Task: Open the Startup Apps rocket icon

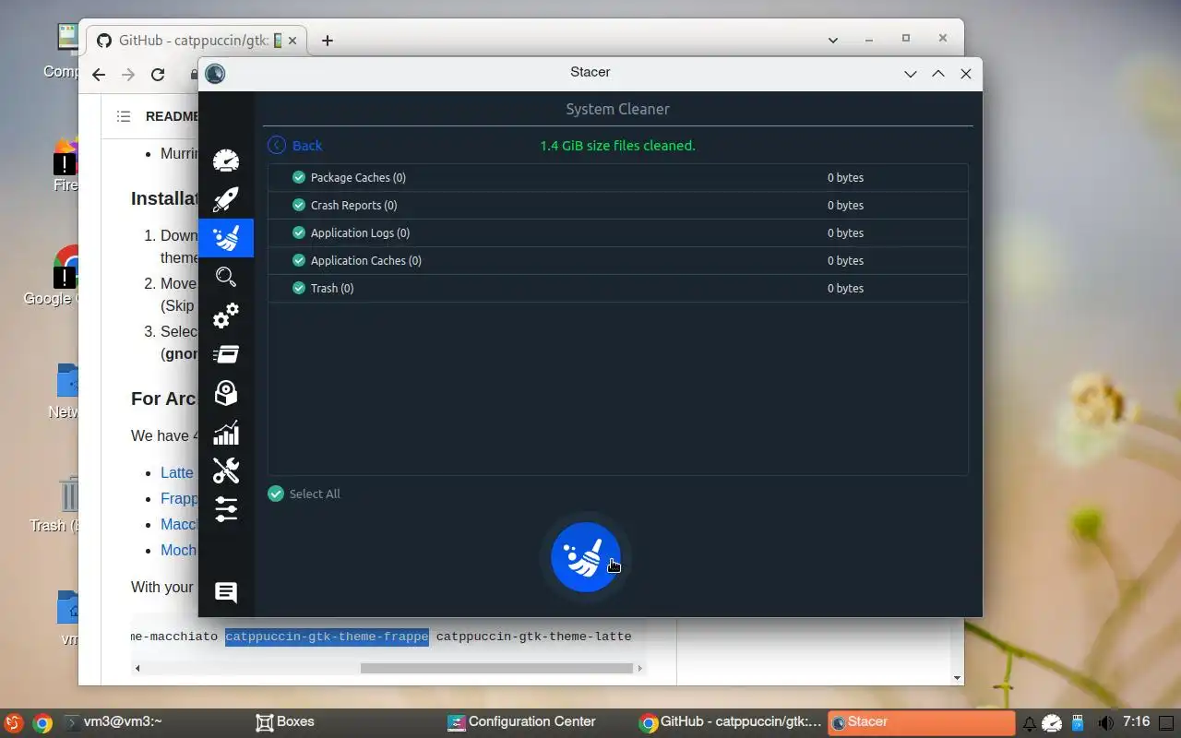Action: coord(226,199)
